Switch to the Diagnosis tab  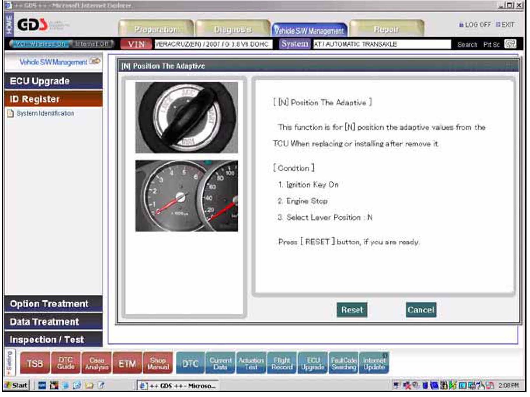point(233,29)
